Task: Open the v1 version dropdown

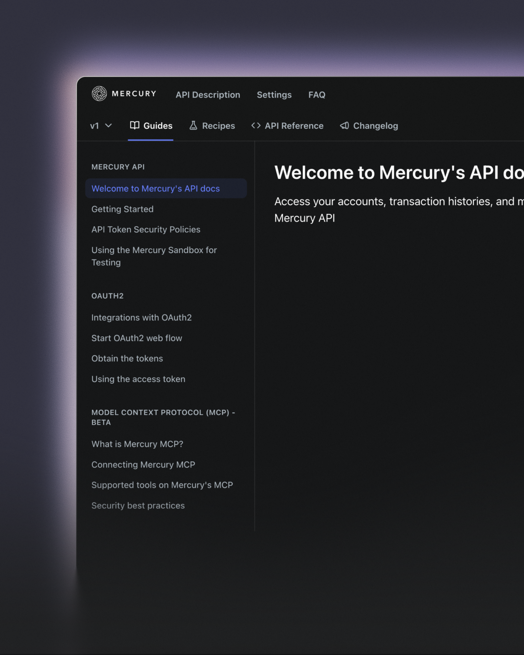Action: pyautogui.click(x=101, y=126)
